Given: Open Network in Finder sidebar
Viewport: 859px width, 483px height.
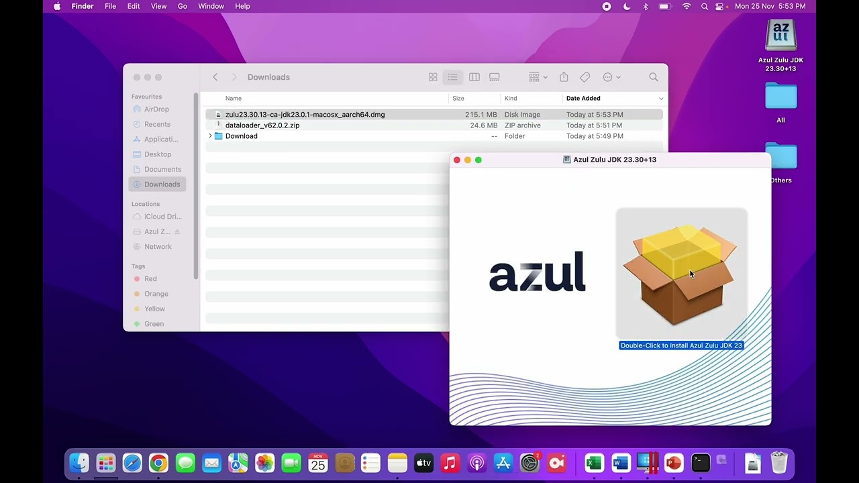Looking at the screenshot, I should click(157, 247).
